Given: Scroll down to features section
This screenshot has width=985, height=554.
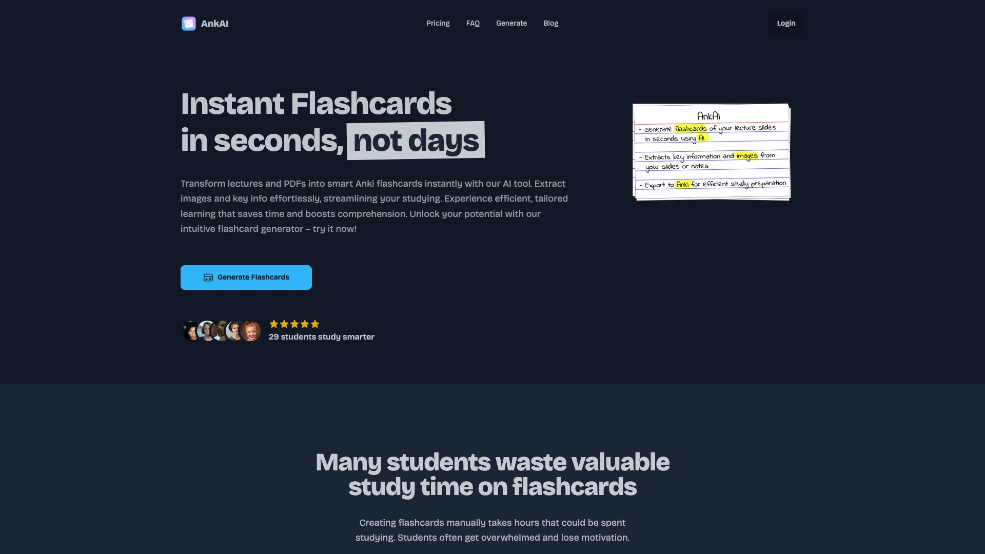Looking at the screenshot, I should (492, 474).
